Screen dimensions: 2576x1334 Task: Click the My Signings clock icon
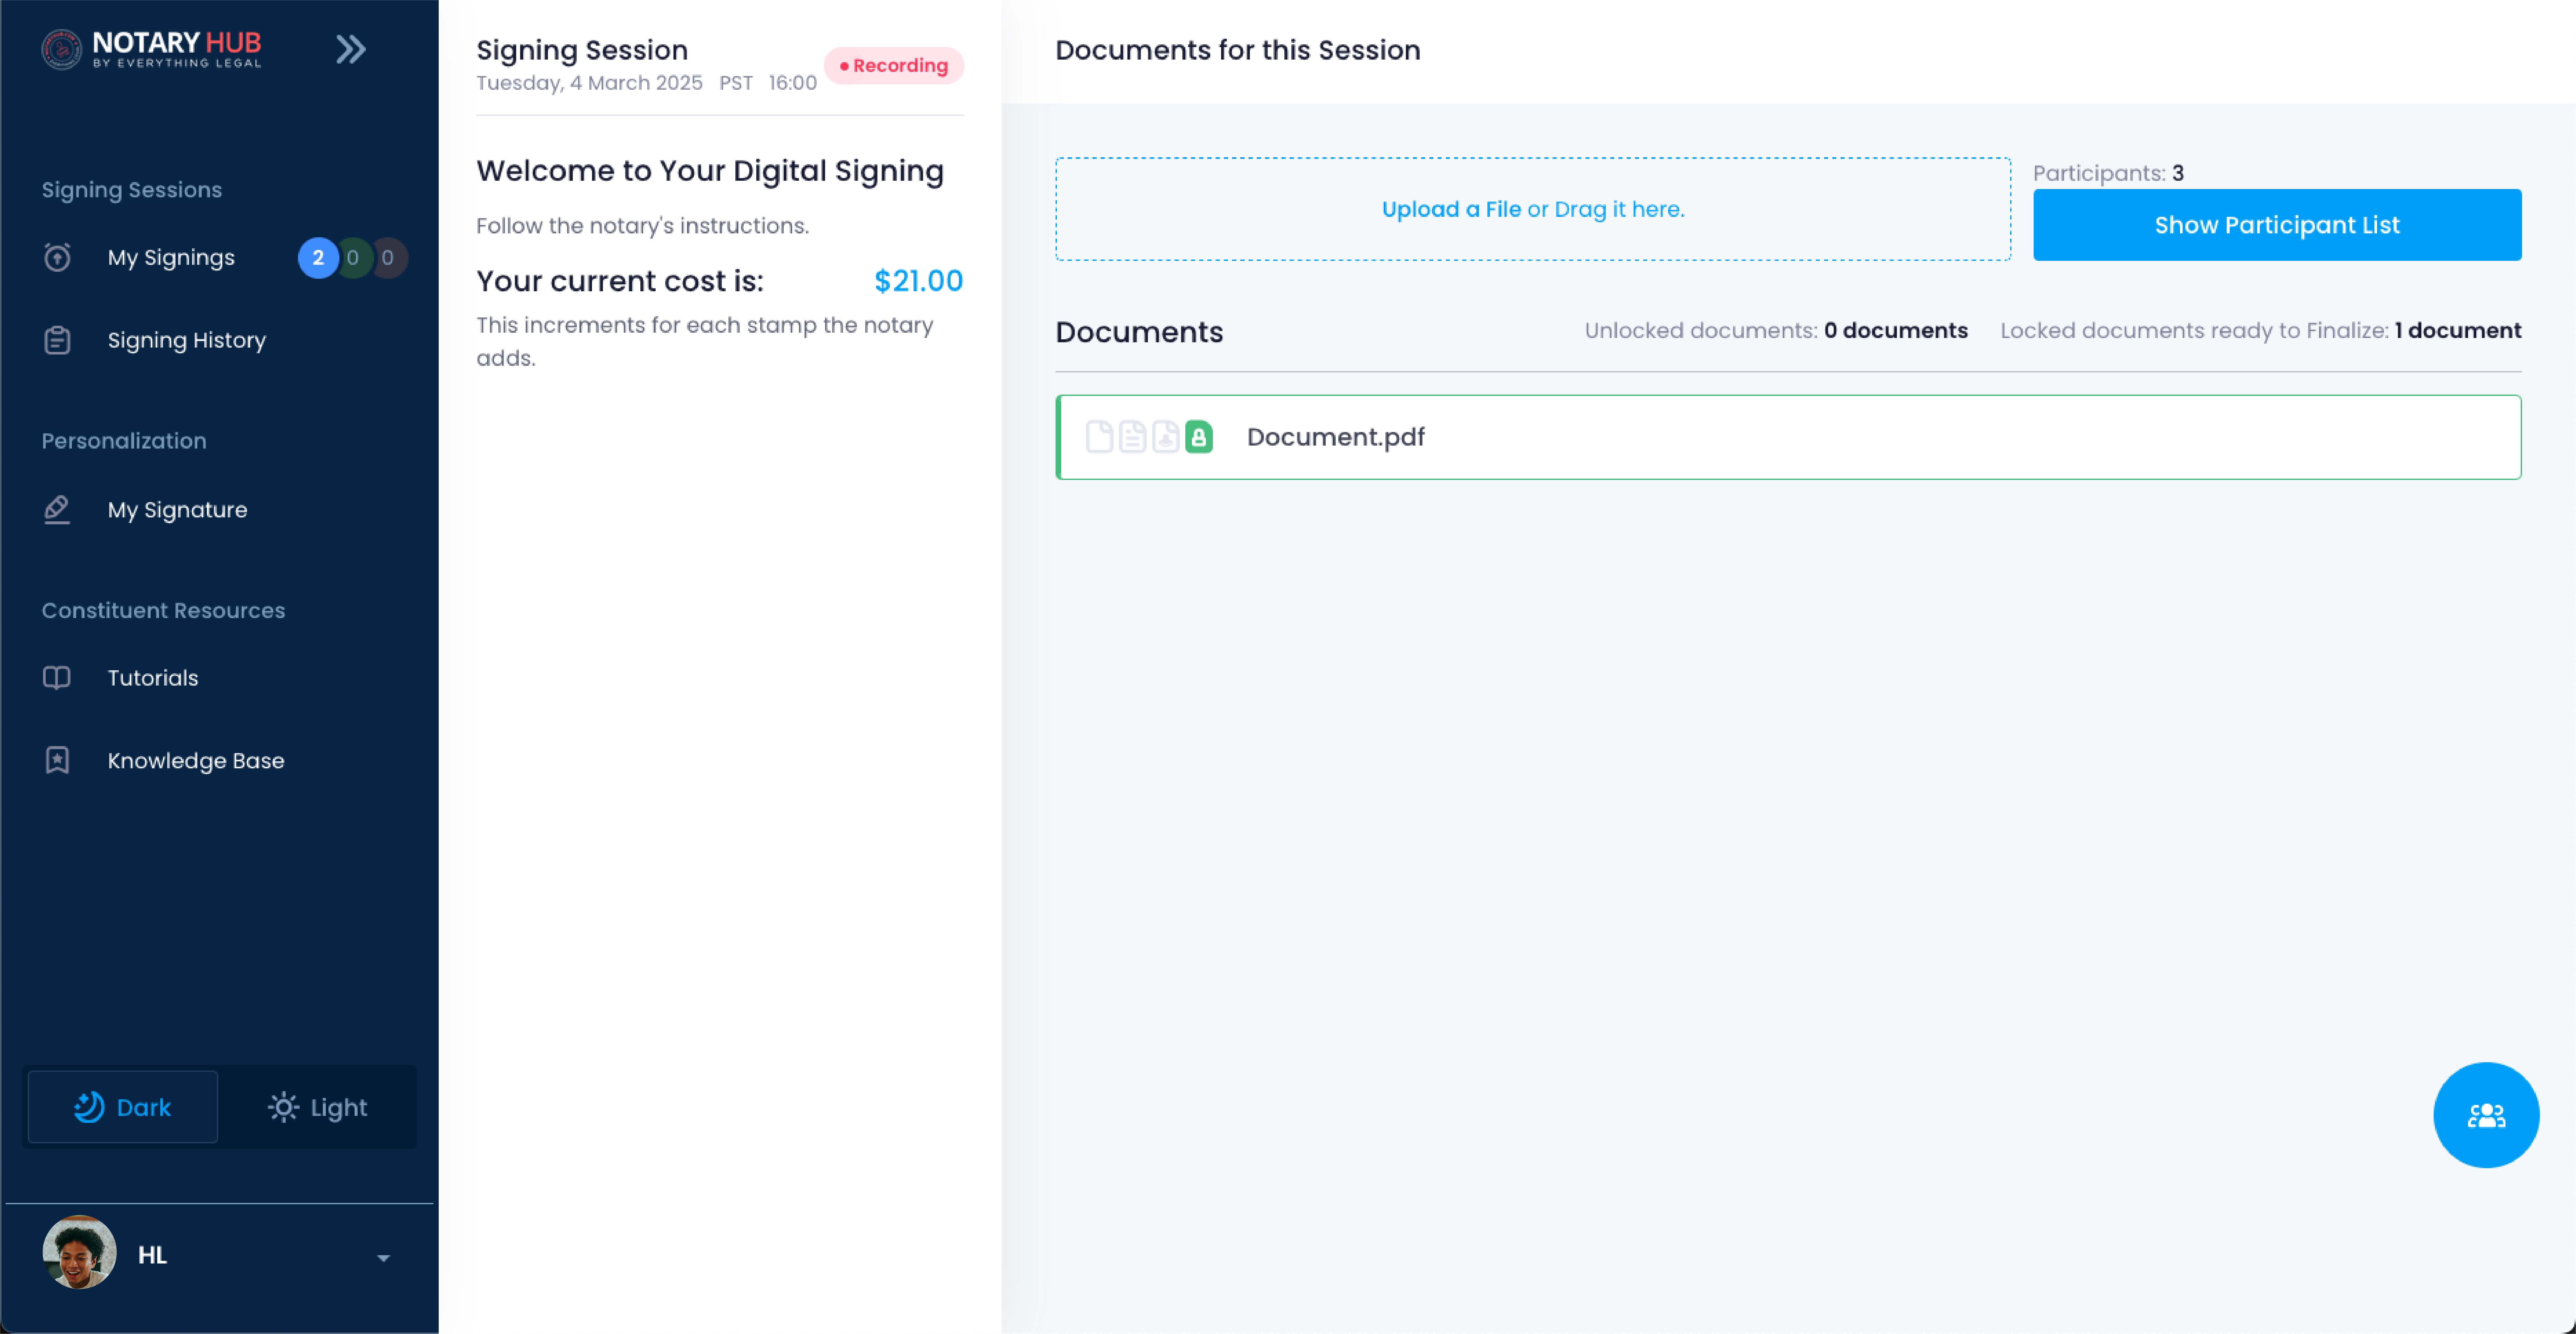pyautogui.click(x=57, y=258)
